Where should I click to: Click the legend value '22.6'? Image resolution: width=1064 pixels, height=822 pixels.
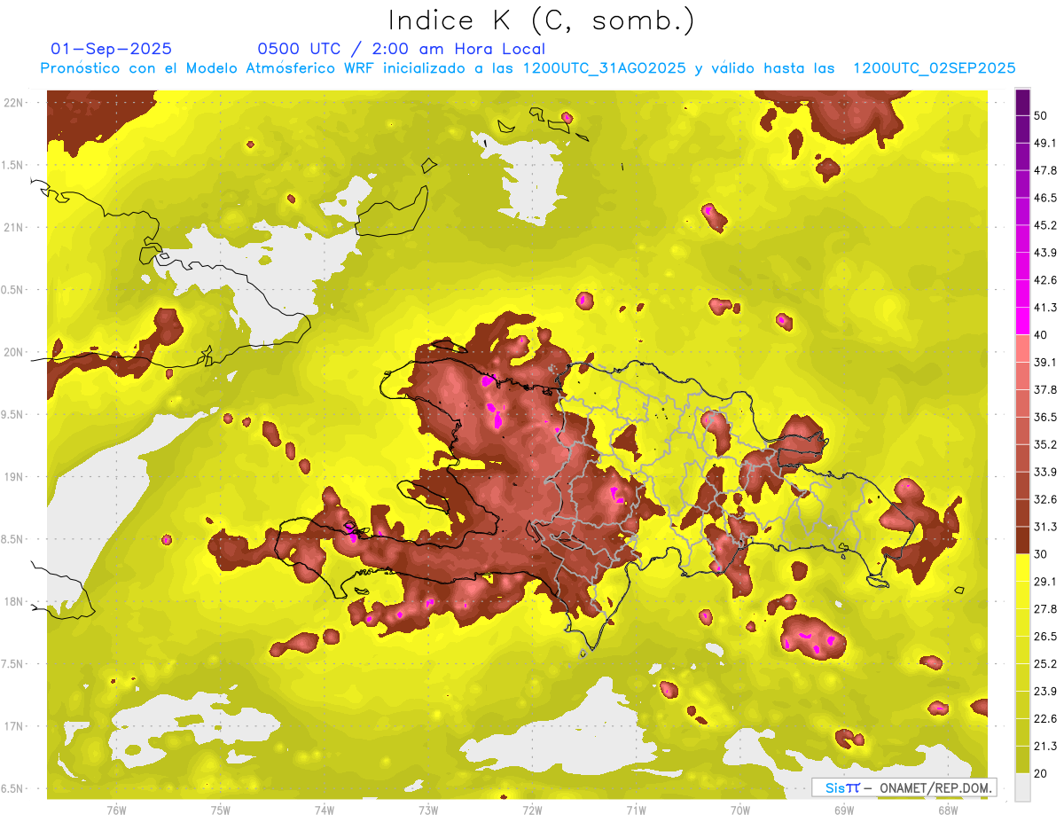click(1045, 719)
